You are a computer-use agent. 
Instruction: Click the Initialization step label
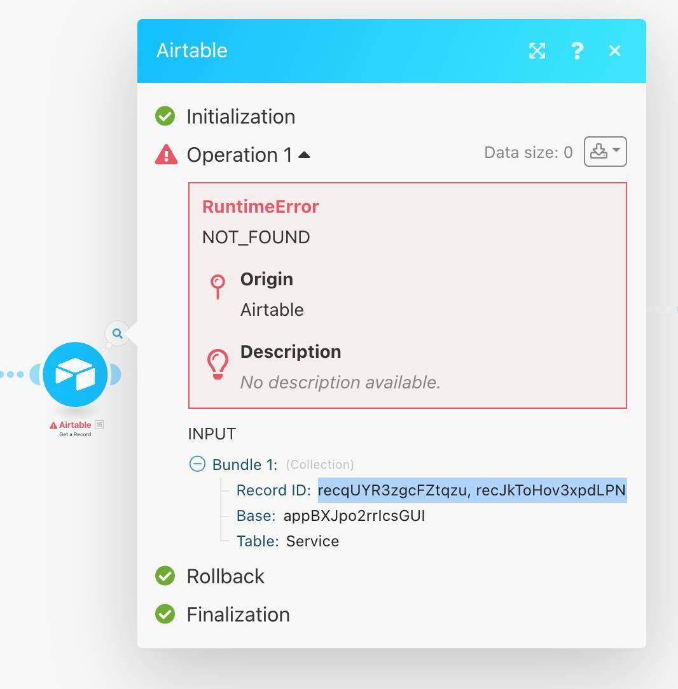241,117
